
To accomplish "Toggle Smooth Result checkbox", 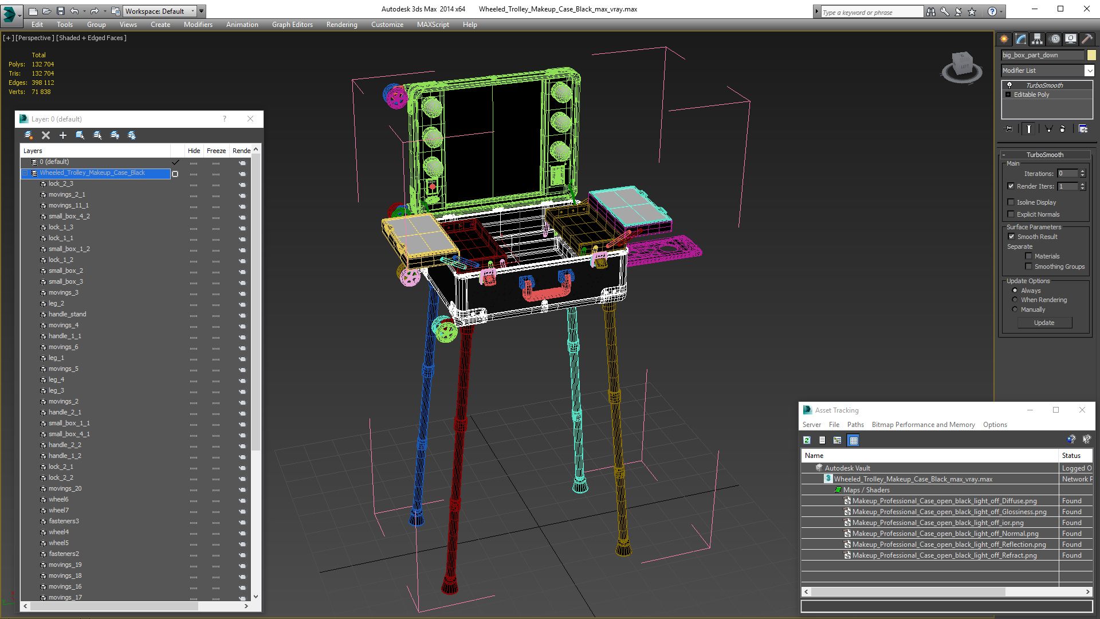I will pos(1012,237).
